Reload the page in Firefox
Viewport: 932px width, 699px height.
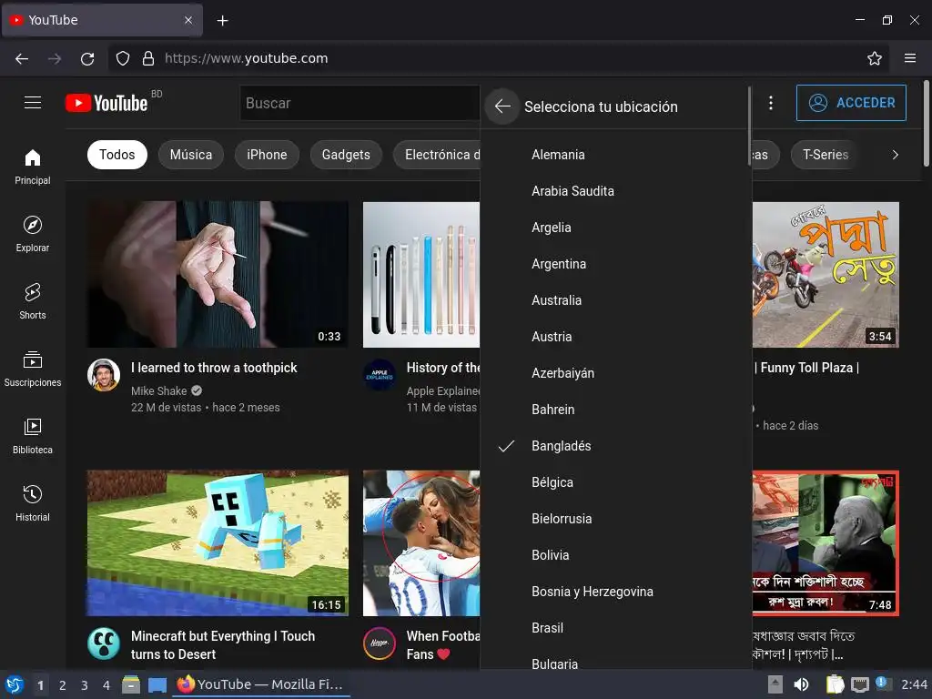(87, 58)
